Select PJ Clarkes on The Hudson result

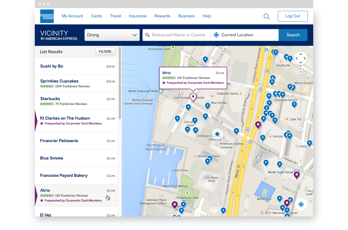76,121
